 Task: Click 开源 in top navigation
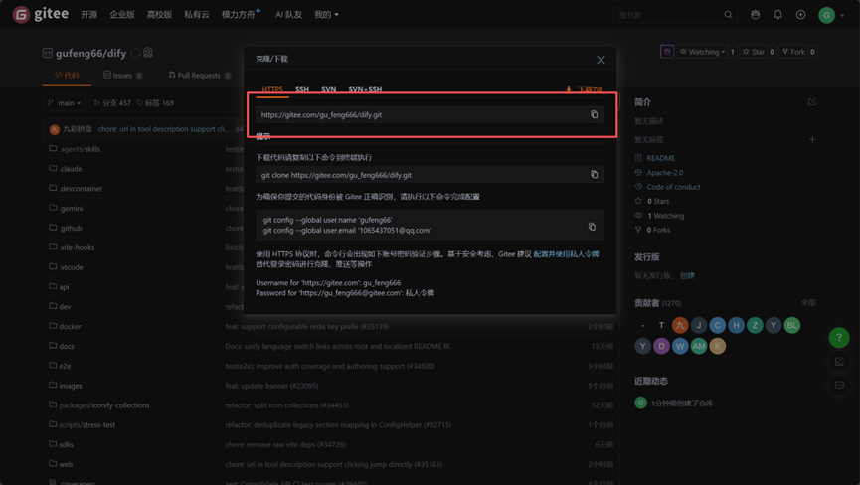pyautogui.click(x=88, y=15)
